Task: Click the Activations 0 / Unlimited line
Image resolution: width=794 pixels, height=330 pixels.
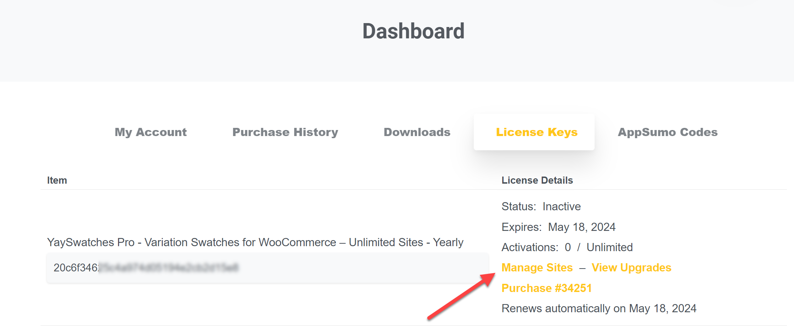Action: (x=567, y=247)
